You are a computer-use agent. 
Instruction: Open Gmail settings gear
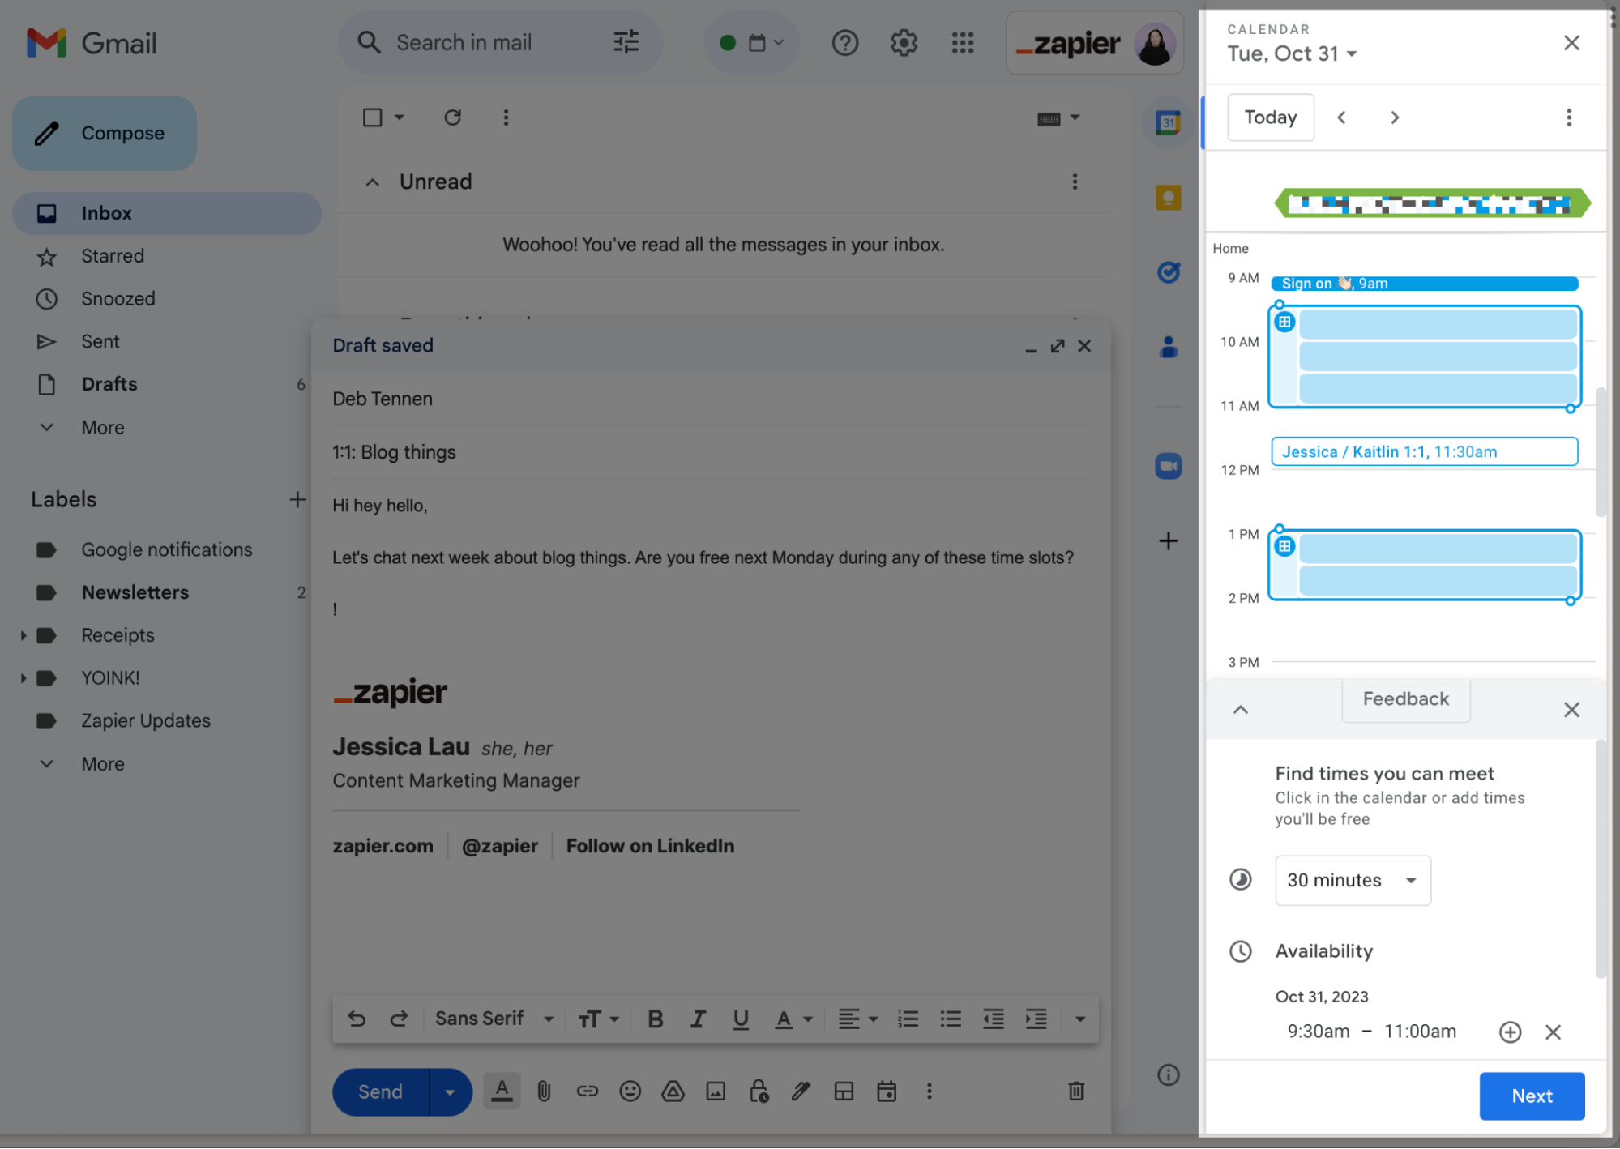(x=904, y=42)
